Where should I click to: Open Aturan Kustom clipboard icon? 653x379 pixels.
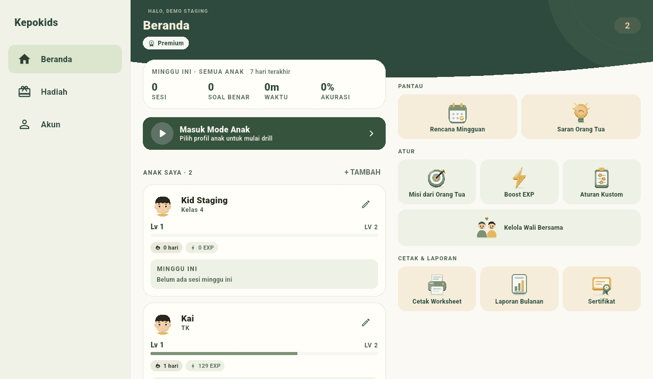601,178
